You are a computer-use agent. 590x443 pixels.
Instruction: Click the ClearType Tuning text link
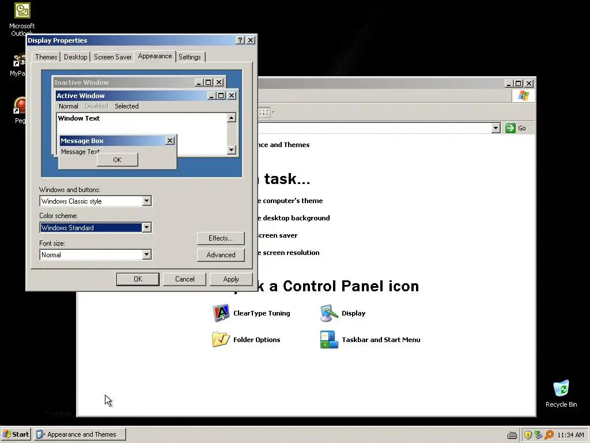pos(262,313)
